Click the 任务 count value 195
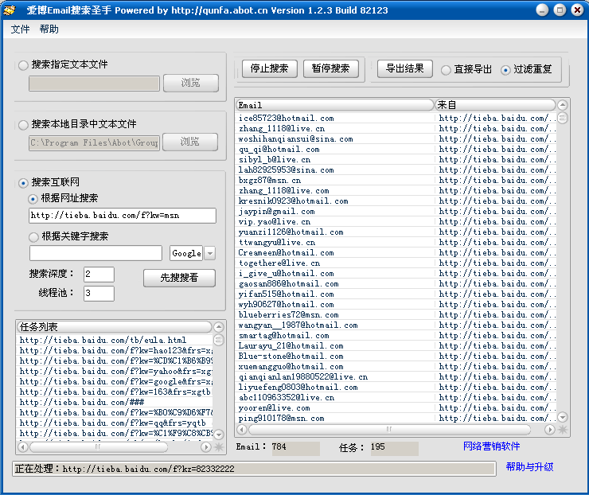This screenshot has width=589, height=495. (x=395, y=448)
